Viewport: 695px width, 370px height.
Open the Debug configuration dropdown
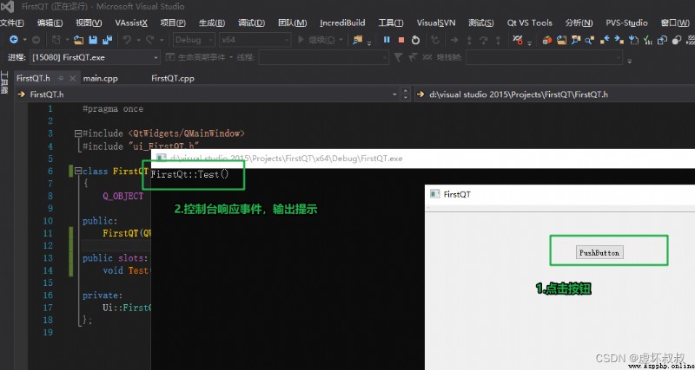194,40
